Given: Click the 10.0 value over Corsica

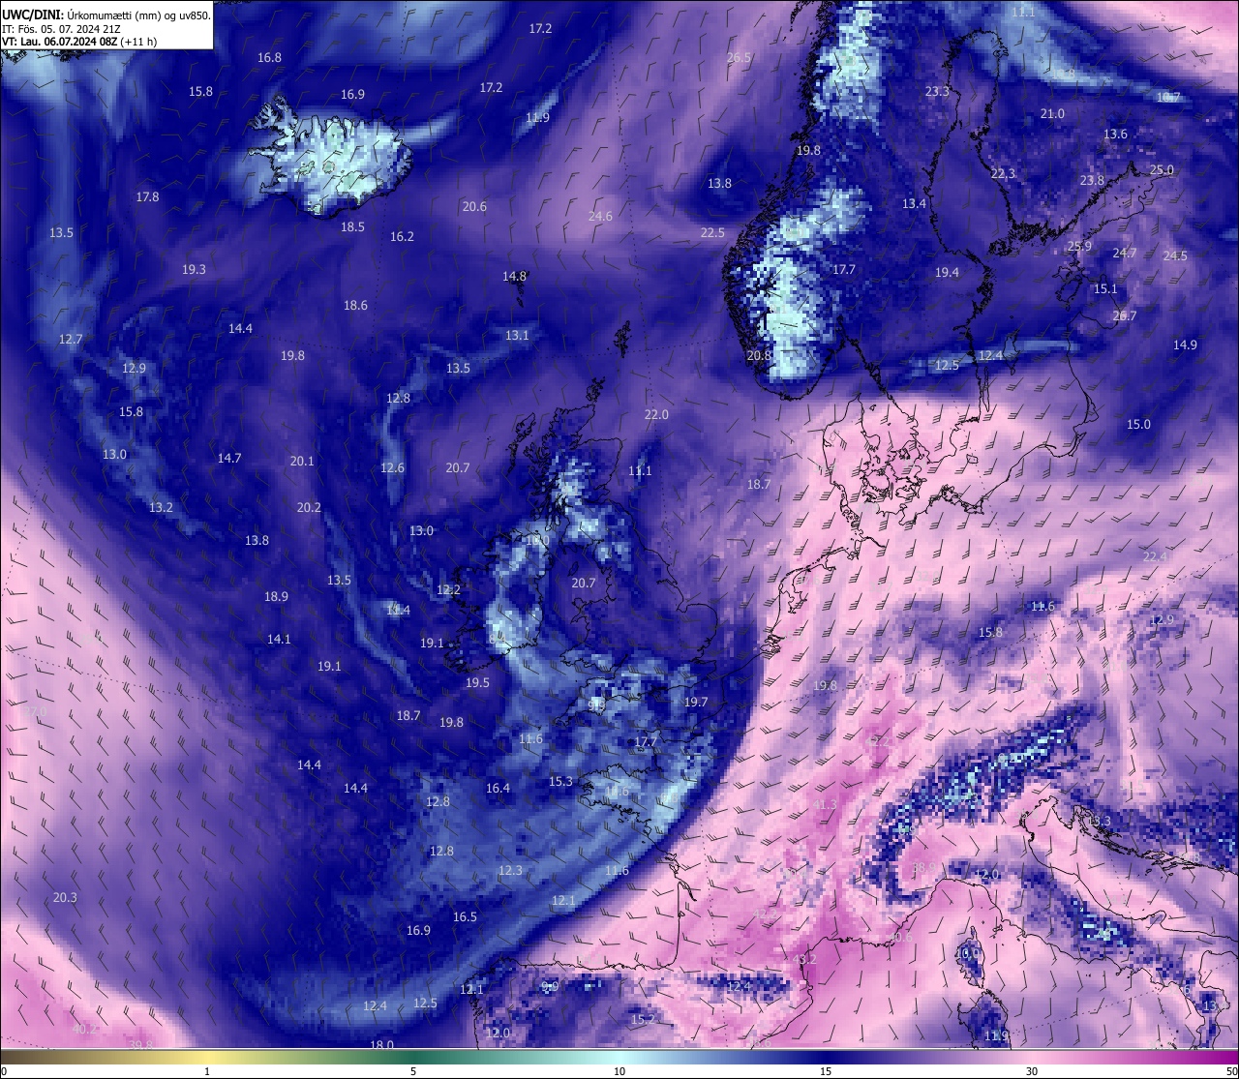Looking at the screenshot, I should 968,953.
